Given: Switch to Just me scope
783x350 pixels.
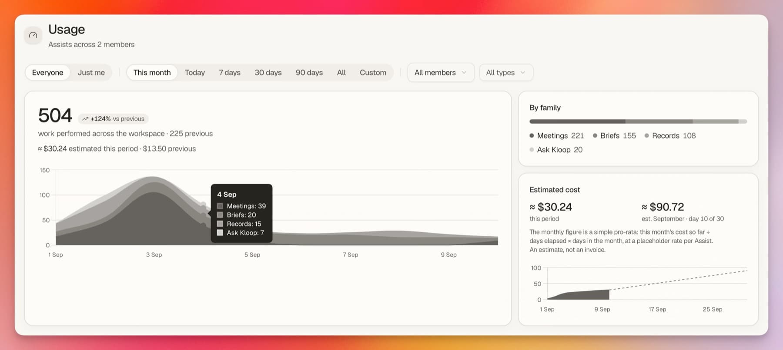Looking at the screenshot, I should click(x=91, y=73).
